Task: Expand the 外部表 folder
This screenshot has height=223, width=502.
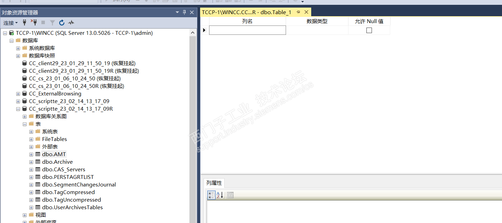Action: (x=31, y=147)
